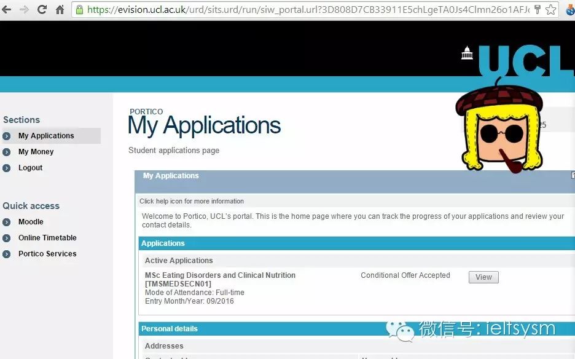Click arrow bullet beside Moodle
Image resolution: width=575 pixels, height=359 pixels.
7,222
